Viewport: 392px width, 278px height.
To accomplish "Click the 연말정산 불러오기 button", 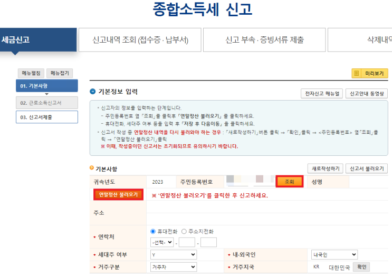I will 118,195.
